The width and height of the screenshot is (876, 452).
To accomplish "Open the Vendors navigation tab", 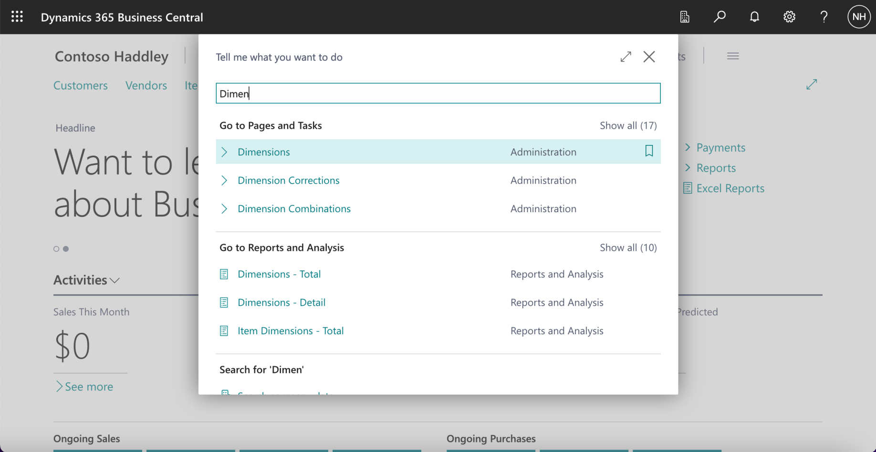I will (146, 85).
